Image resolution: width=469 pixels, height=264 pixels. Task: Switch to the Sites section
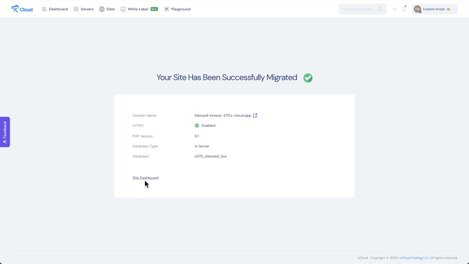(111, 9)
